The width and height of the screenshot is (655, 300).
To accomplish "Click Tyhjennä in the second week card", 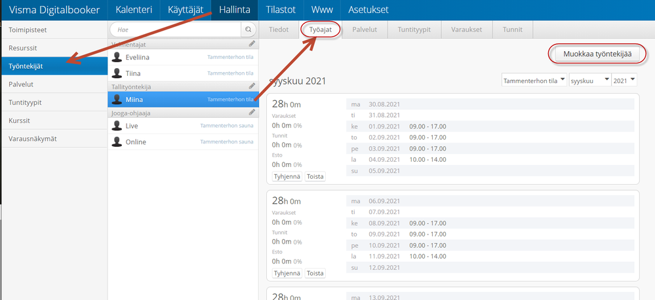I will click(287, 273).
